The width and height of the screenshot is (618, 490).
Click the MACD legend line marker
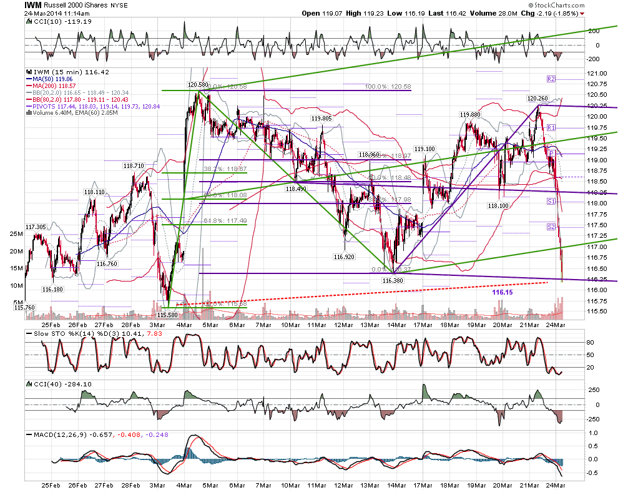(29, 435)
